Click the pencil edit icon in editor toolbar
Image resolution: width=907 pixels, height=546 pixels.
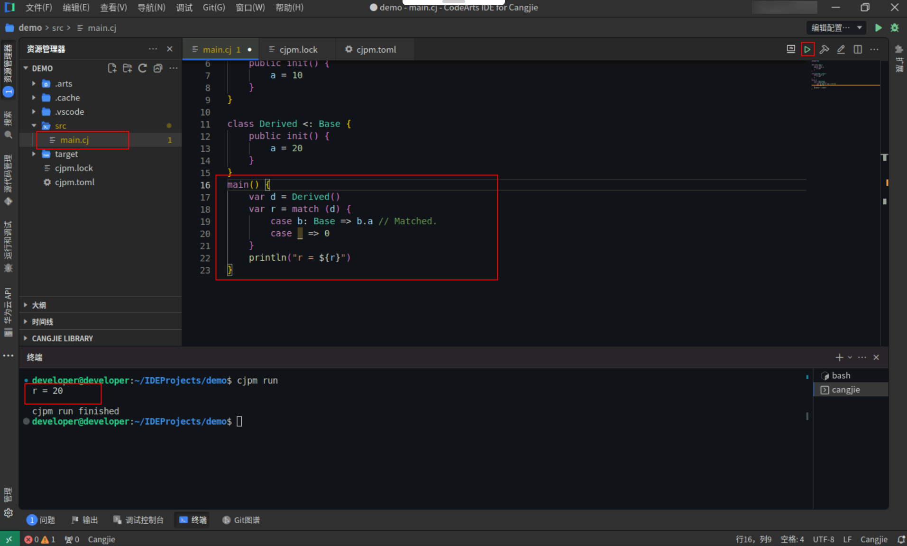coord(841,49)
